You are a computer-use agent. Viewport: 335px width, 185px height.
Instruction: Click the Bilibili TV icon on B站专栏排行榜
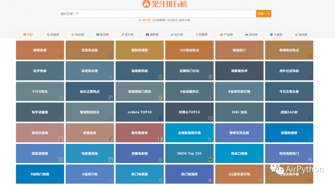tap(260, 98)
